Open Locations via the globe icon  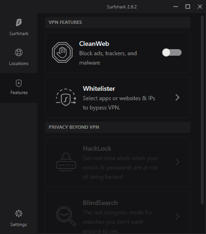[x=19, y=52]
